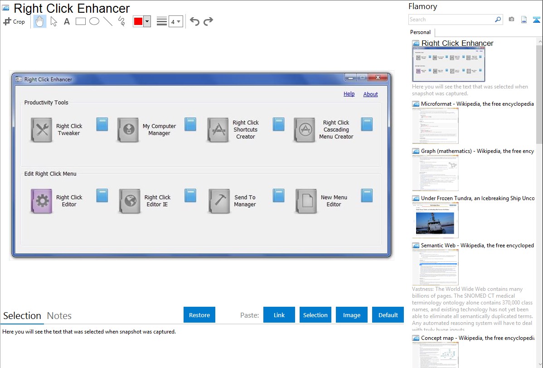Open the Right Click Tweaker tool icon
Viewport: 543px width, 368px height.
[42, 130]
